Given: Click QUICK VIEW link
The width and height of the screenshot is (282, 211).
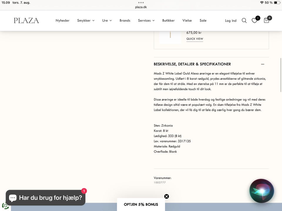Looking at the screenshot, I should coord(194,39).
